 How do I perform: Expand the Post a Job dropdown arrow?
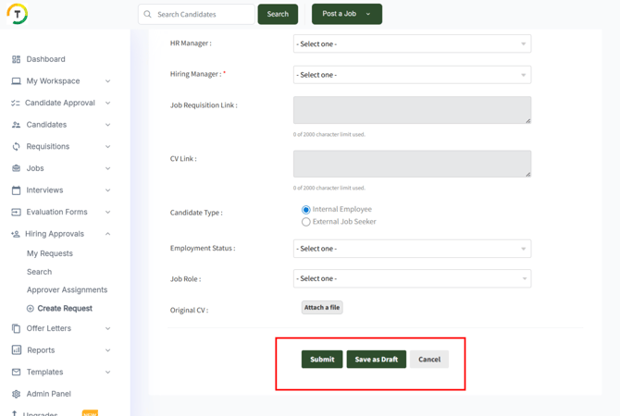coord(368,15)
